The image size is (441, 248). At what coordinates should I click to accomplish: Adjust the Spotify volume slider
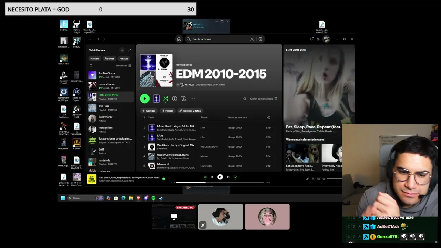[334, 179]
